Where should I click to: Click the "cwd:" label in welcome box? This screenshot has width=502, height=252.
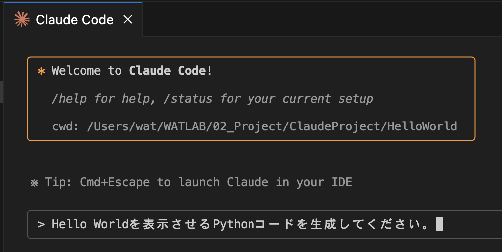[x=65, y=126]
